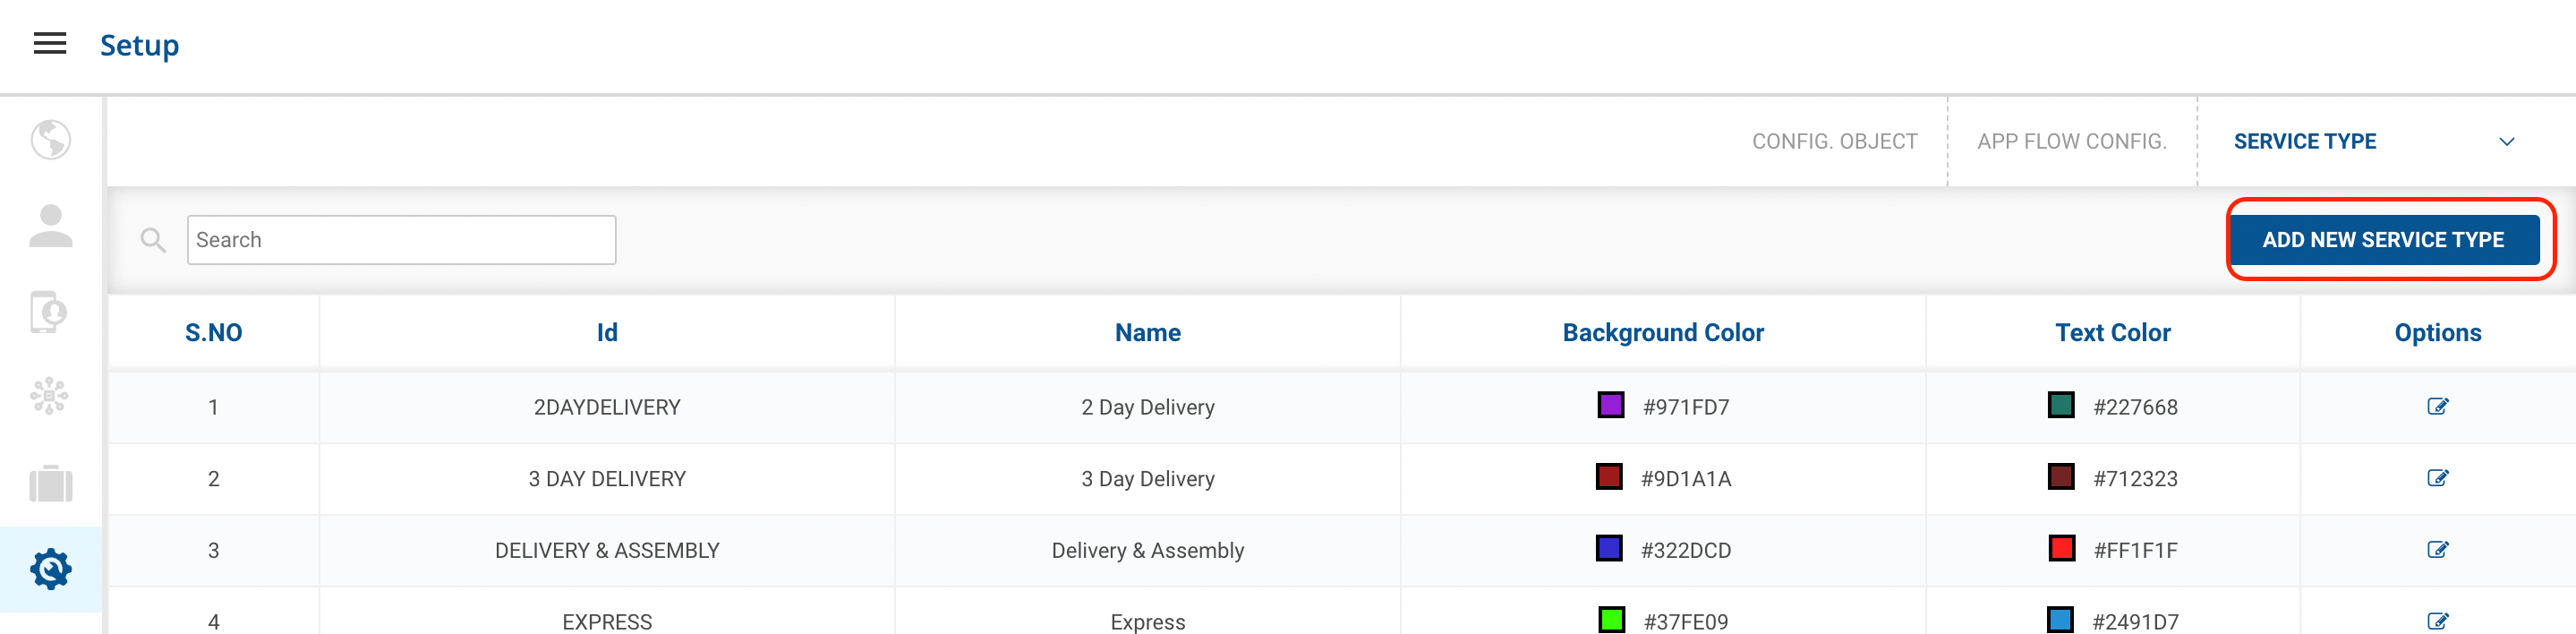The image size is (2576, 634).
Task: Click the purple #971FD7 background swatch
Action: (x=1610, y=406)
